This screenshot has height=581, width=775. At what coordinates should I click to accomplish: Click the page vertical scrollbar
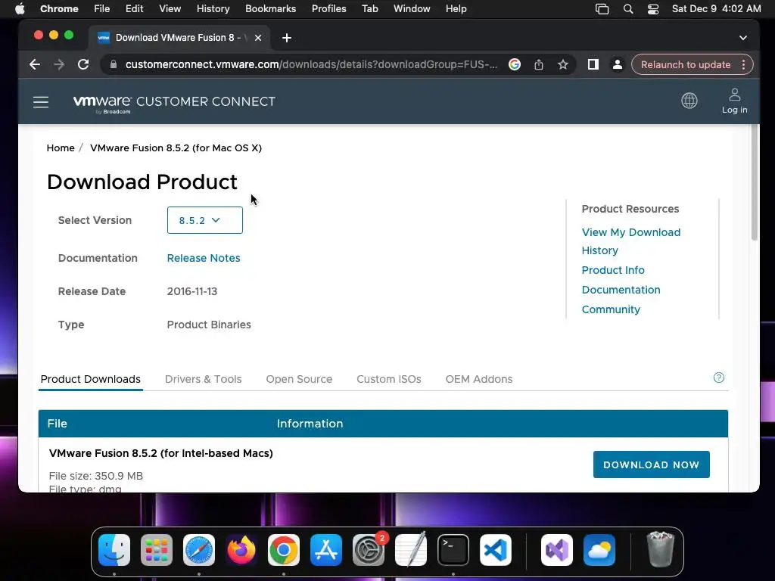click(x=755, y=183)
